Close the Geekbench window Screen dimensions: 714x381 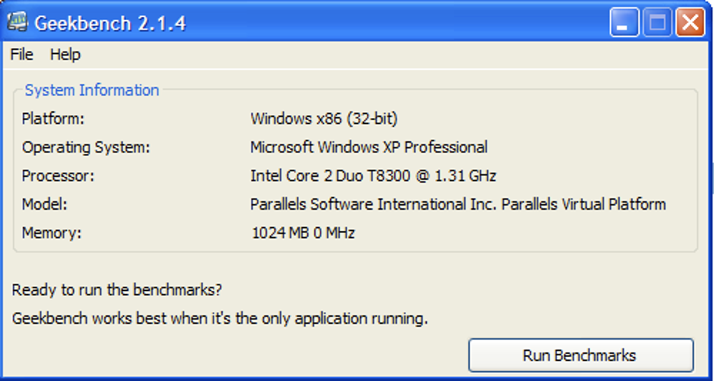tap(690, 23)
